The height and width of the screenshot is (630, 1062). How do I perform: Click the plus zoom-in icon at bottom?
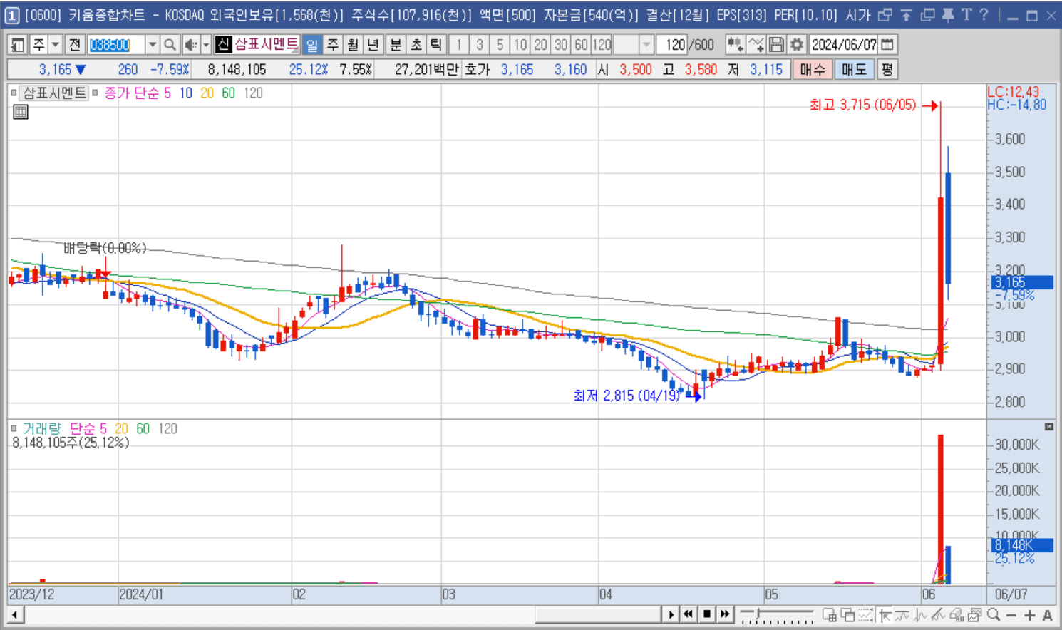pyautogui.click(x=1029, y=615)
